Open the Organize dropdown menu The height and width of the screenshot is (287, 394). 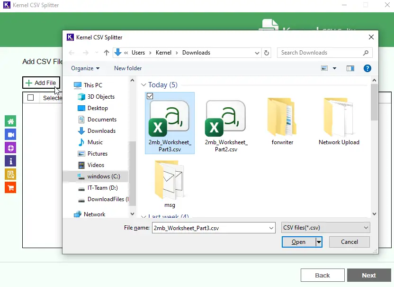pos(85,68)
